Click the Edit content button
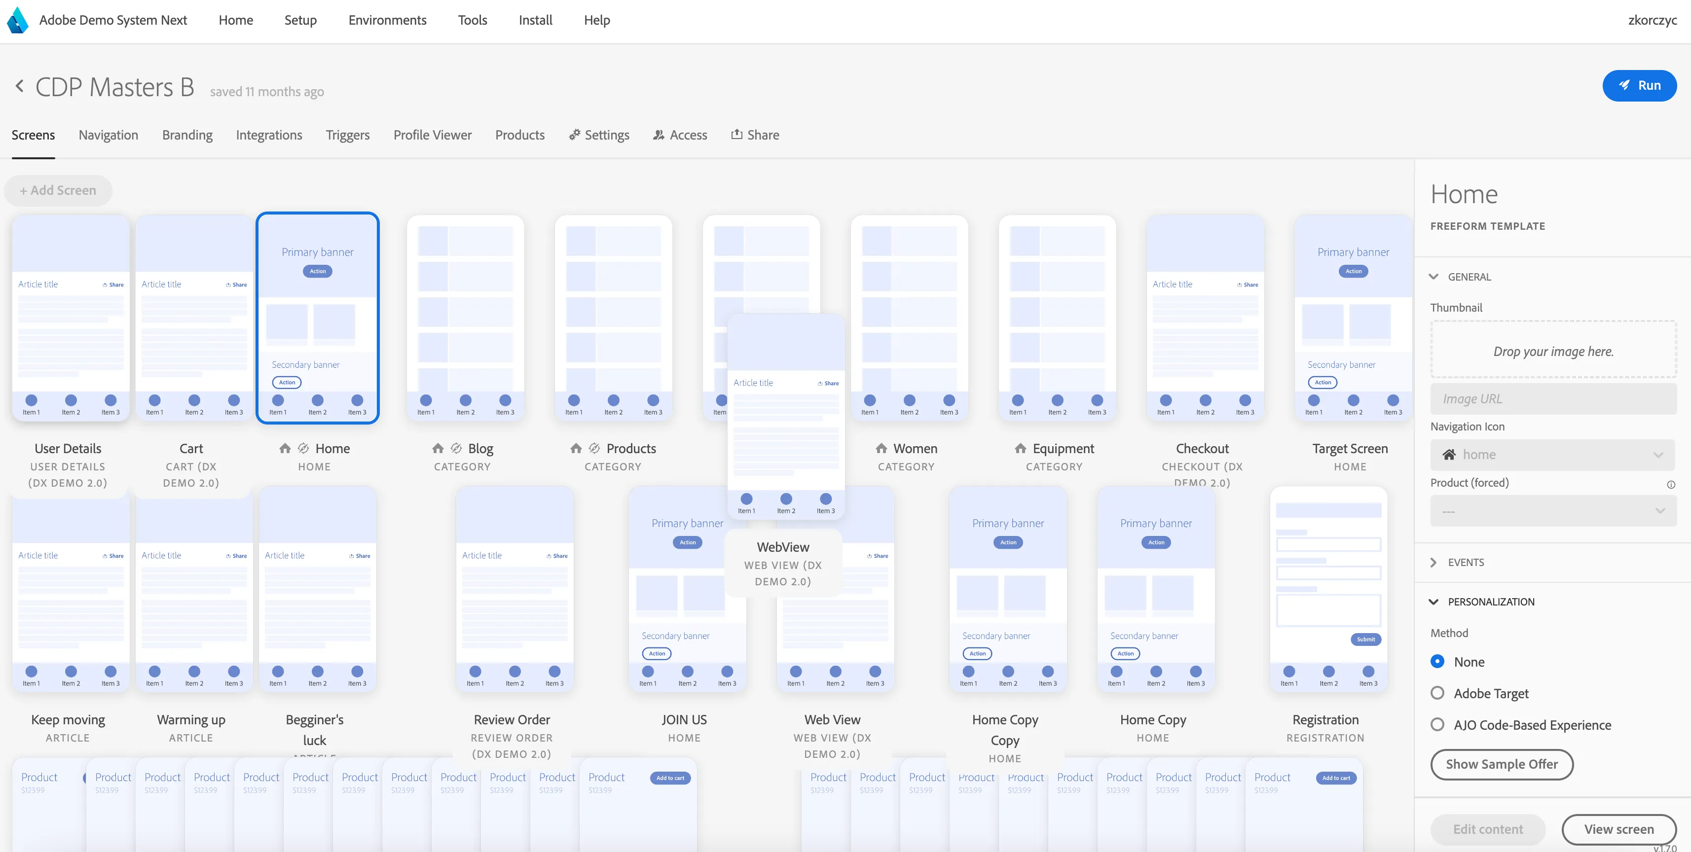Screen dimensions: 1691x852 click(x=1487, y=829)
